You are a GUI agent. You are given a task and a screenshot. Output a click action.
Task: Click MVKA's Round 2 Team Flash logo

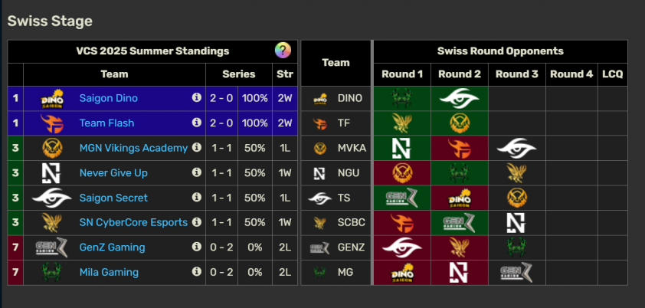[x=460, y=148]
